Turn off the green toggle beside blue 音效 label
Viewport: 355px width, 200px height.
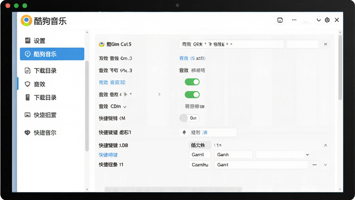[x=192, y=82]
